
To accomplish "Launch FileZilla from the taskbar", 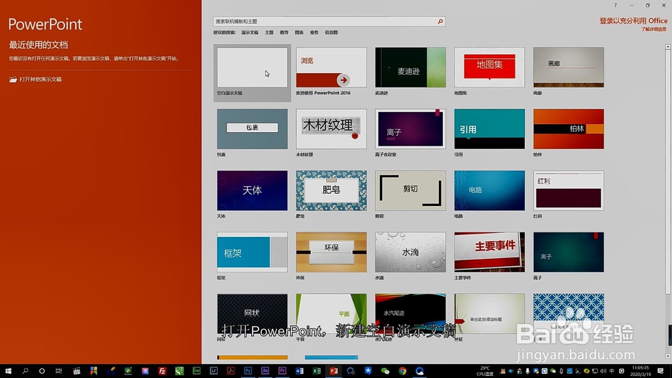I will click(162, 371).
